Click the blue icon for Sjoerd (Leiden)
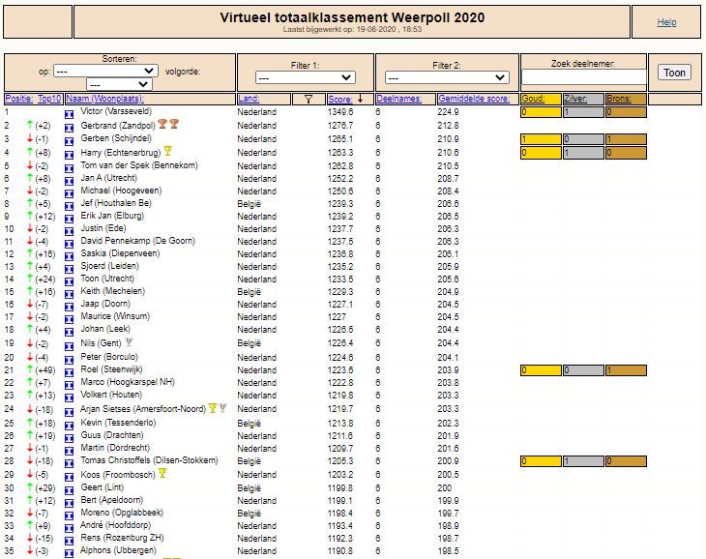The image size is (706, 559). (69, 269)
